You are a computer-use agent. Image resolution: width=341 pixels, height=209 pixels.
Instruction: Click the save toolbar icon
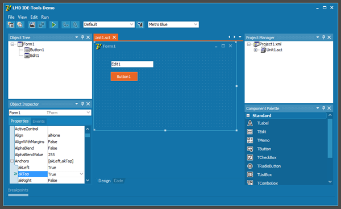tap(32, 24)
